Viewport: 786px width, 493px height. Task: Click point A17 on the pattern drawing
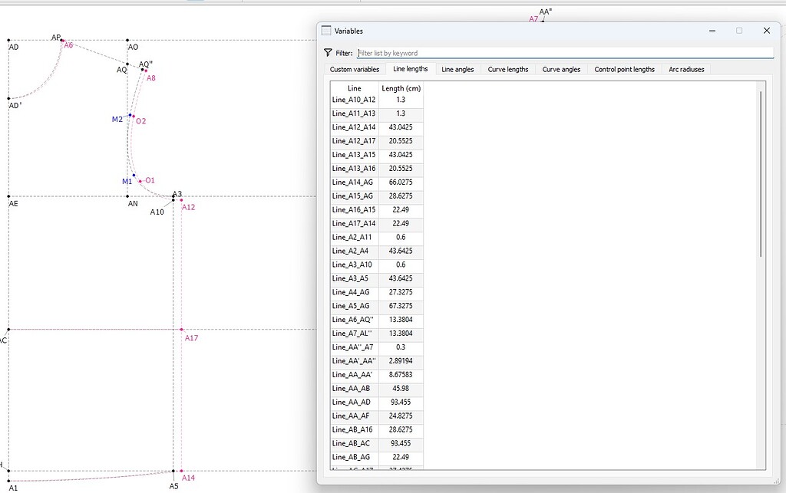coord(182,330)
